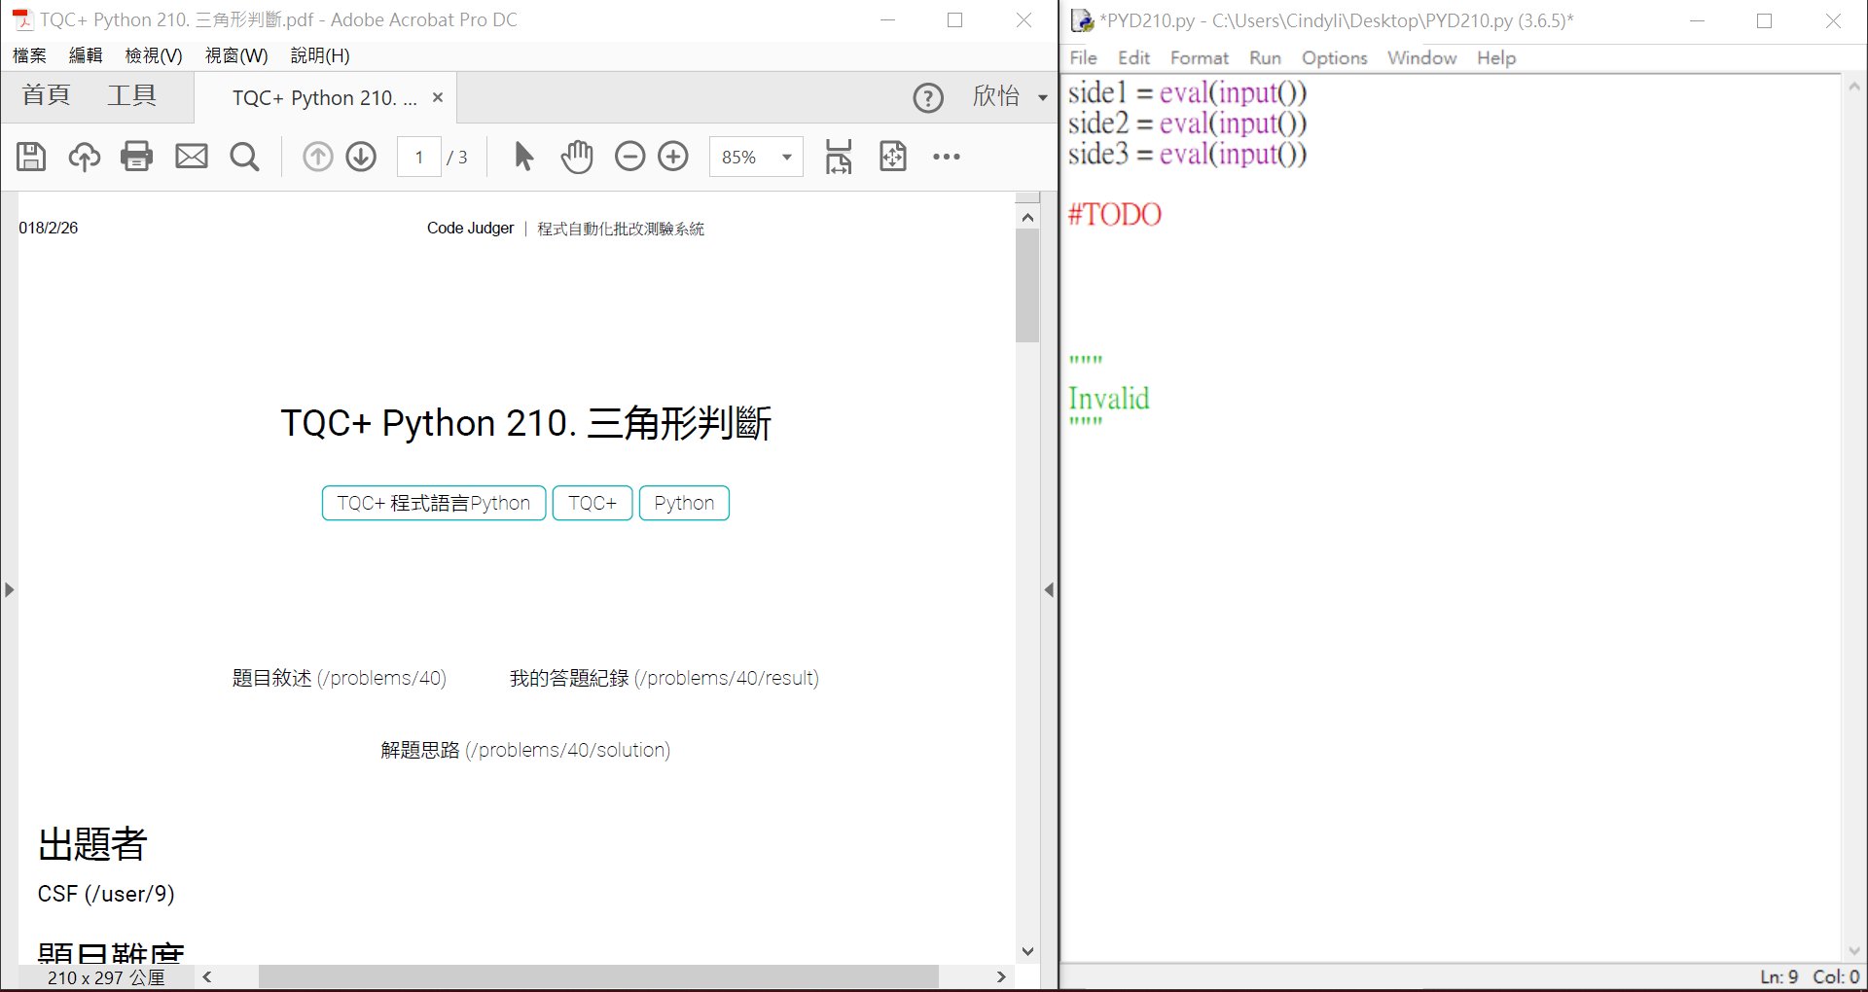Print the PDF with the printer icon
The image size is (1868, 992).
(136, 156)
